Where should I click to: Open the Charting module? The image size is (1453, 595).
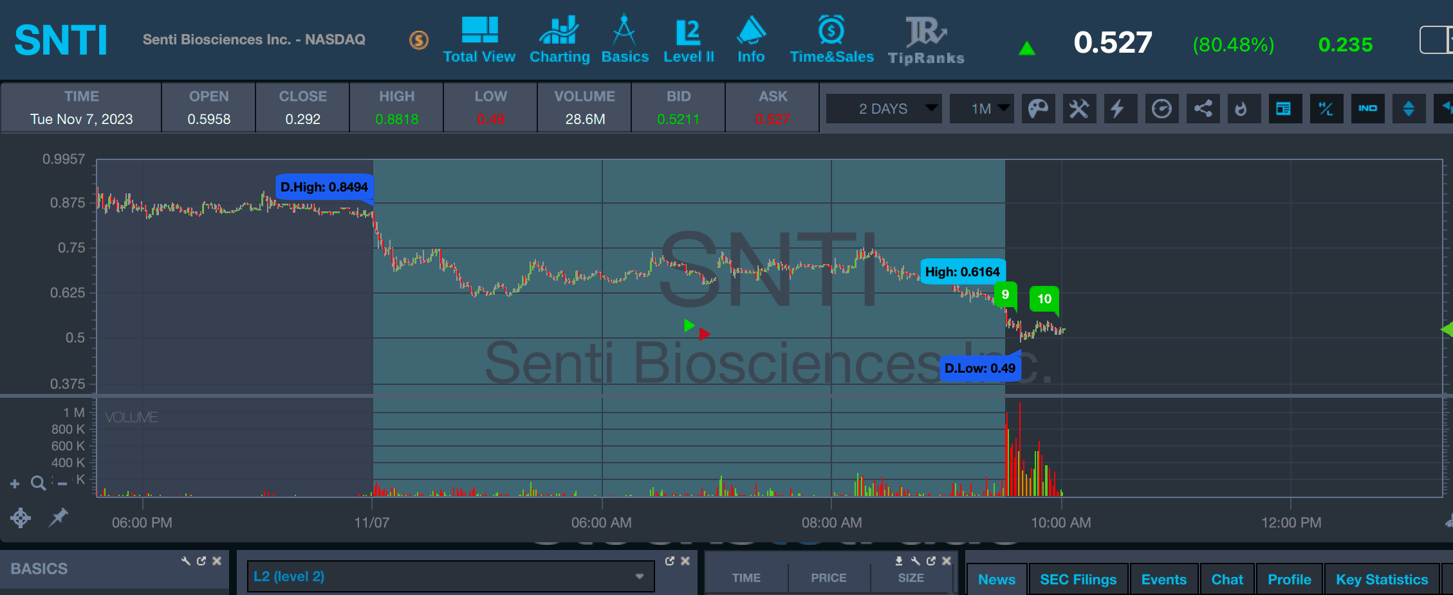coord(559,40)
